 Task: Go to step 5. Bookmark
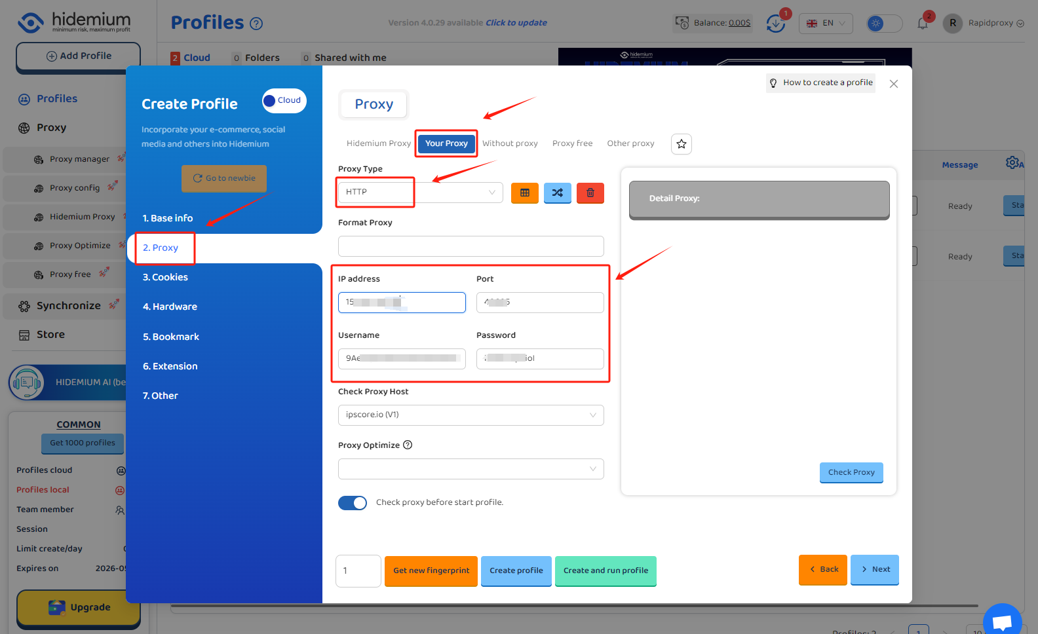point(171,337)
